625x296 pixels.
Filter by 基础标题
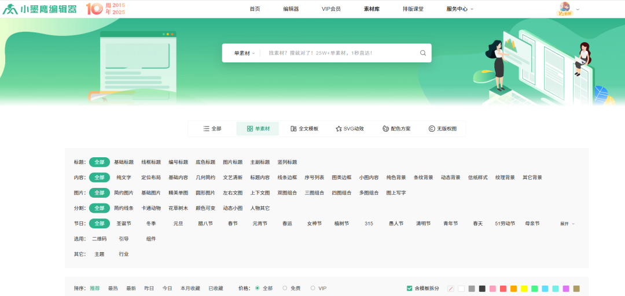(x=124, y=162)
